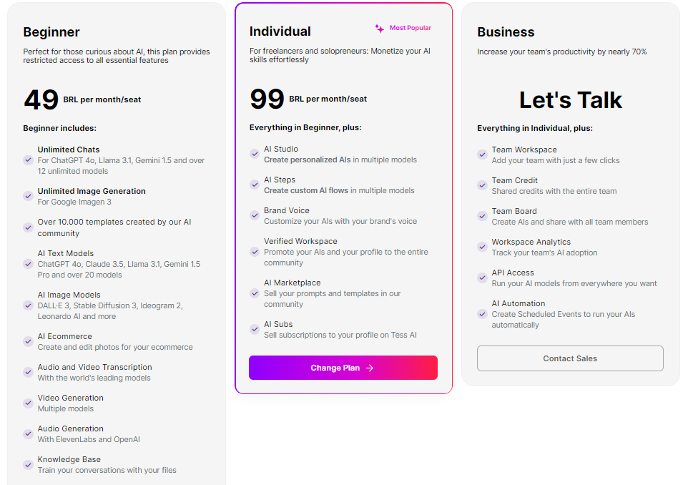This screenshot has width=688, height=485.
Task: Click the checkmark icon beside Brand Voice
Action: [x=255, y=215]
